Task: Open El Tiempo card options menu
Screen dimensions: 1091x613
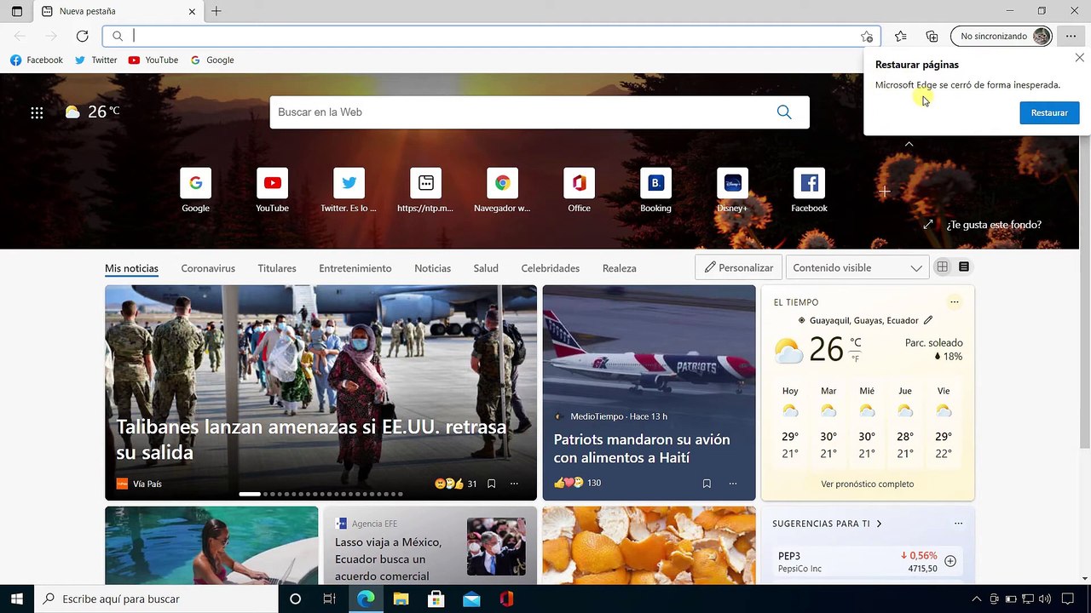Action: tap(954, 302)
